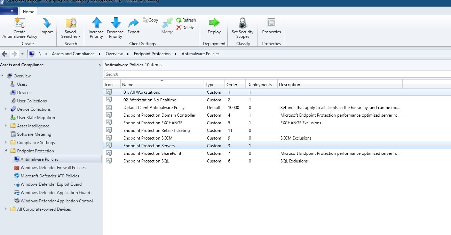
Task: Select Endpoint Protection SharePoint policy
Action: (277, 153)
